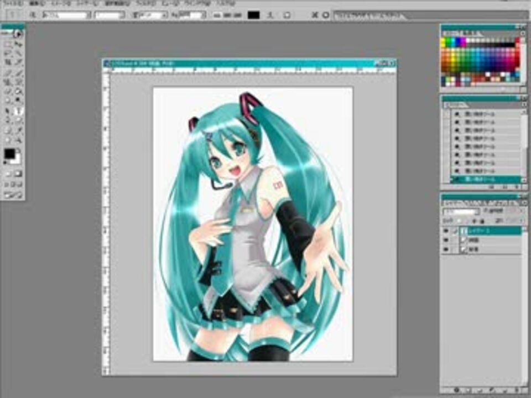Open the Image menu

(x=61, y=3)
